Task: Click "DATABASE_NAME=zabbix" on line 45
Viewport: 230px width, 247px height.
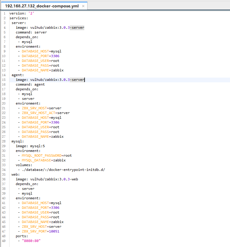Action: pos(43,222)
